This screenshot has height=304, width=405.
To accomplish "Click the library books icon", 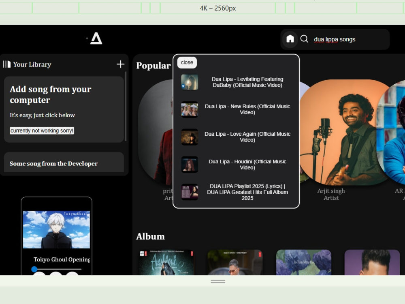I will [7, 64].
